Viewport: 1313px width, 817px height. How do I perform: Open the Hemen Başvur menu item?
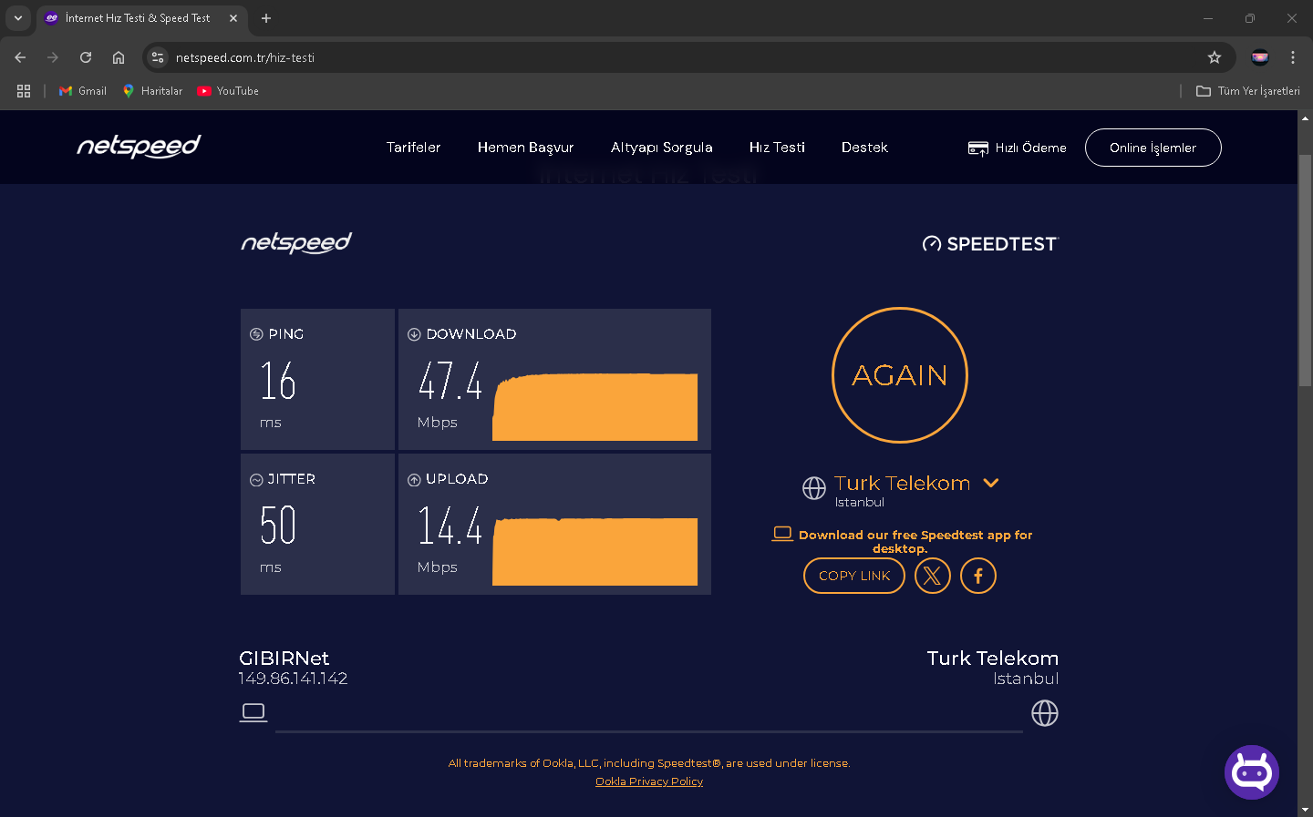click(x=525, y=148)
